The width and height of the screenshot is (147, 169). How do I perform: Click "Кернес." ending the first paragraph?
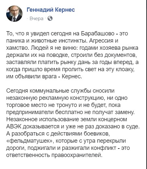tap(72, 76)
